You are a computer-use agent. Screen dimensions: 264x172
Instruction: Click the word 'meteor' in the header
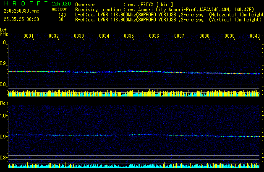60,9
